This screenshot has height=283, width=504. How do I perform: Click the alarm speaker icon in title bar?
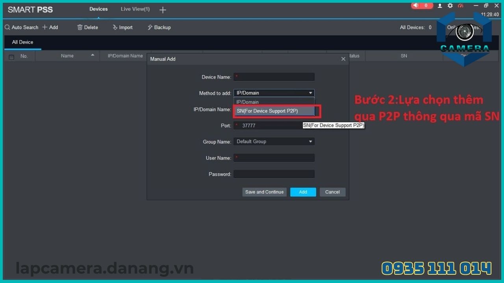(x=416, y=6)
